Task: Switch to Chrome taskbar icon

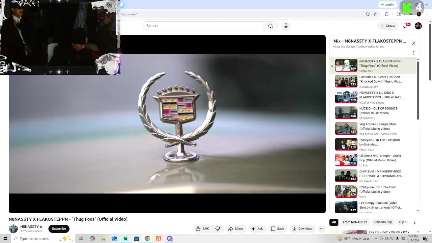Action: click(x=147, y=239)
